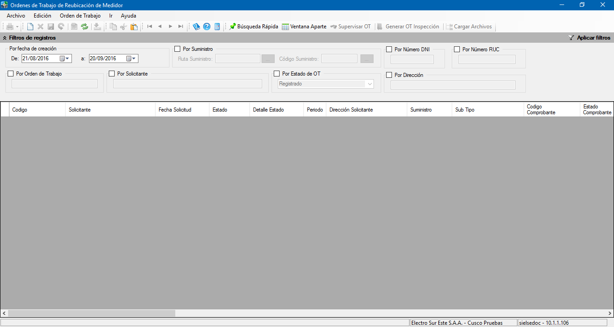Open the Registrado estado dropdown
The width and height of the screenshot is (614, 327).
pos(370,84)
